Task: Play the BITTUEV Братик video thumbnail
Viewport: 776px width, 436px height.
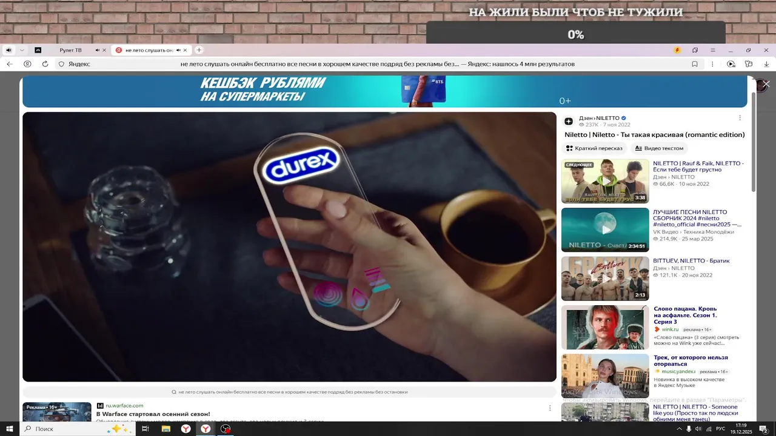Action: [x=605, y=279]
